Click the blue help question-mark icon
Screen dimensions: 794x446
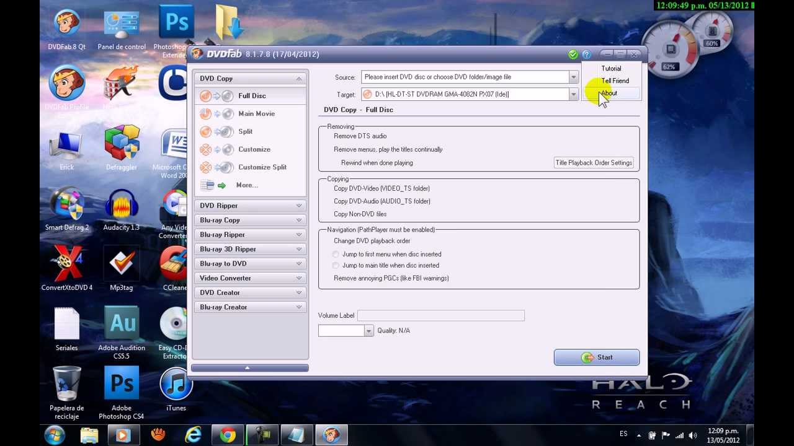(587, 55)
